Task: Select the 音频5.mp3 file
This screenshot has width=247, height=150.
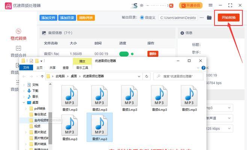Action: [189, 98]
